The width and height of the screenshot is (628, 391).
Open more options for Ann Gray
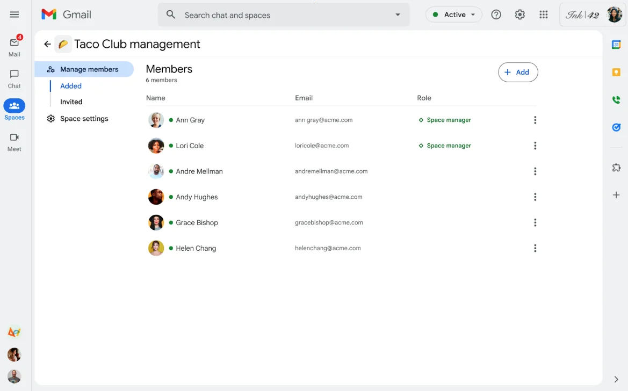pos(535,120)
